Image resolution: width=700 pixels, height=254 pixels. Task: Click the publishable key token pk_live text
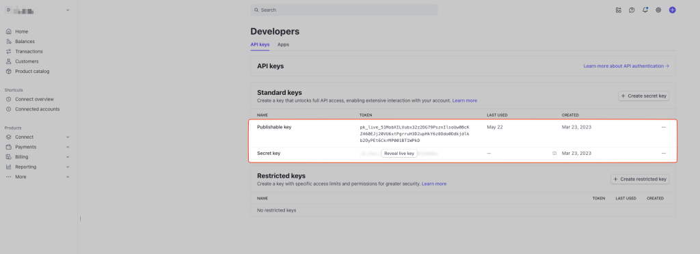point(415,134)
